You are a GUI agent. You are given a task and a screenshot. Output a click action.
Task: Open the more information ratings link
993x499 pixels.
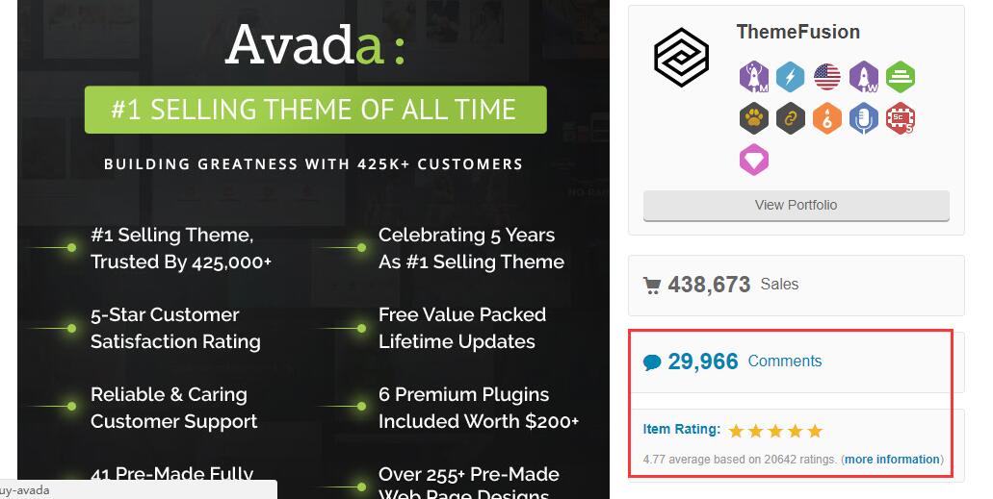[892, 460]
